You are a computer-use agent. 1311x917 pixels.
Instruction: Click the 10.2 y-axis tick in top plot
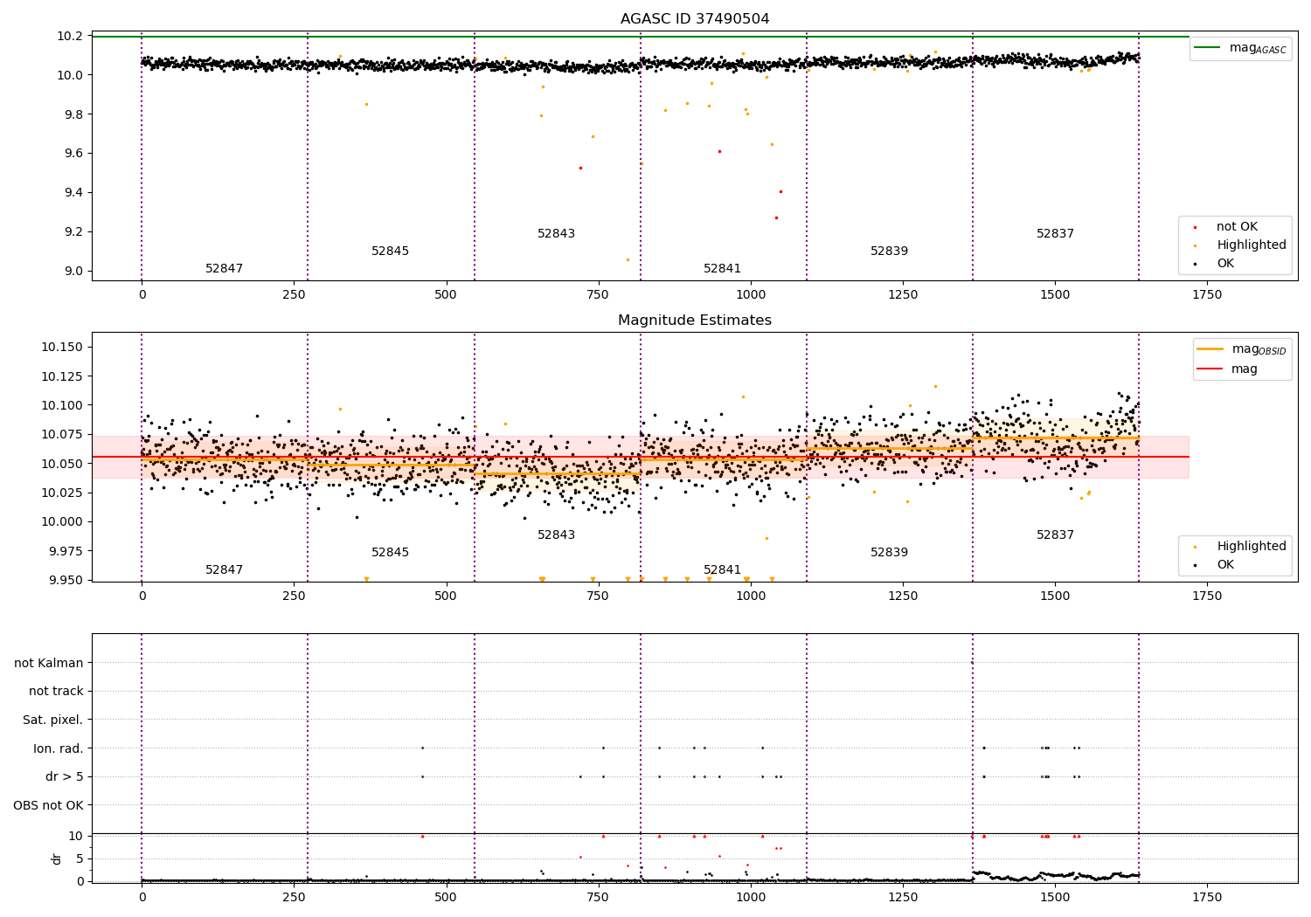click(70, 36)
